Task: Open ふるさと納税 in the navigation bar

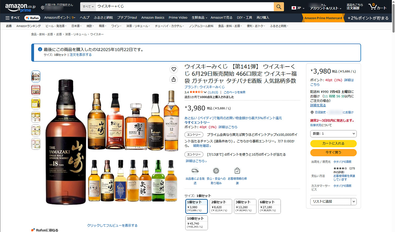Action: pos(103,18)
